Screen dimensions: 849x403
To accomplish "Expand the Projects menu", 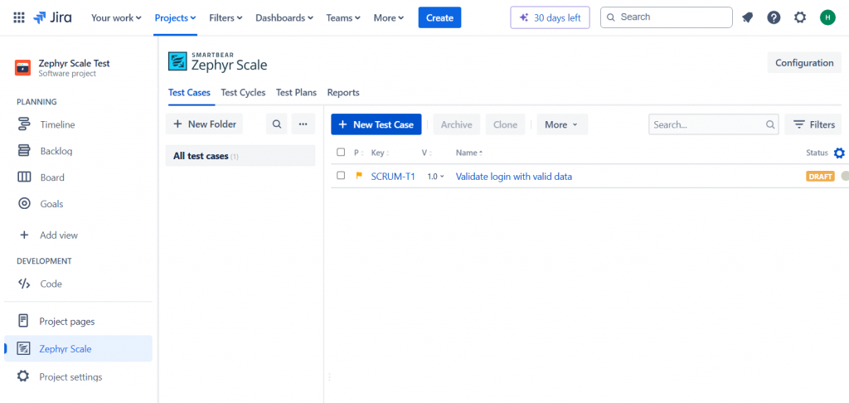I will tap(175, 18).
